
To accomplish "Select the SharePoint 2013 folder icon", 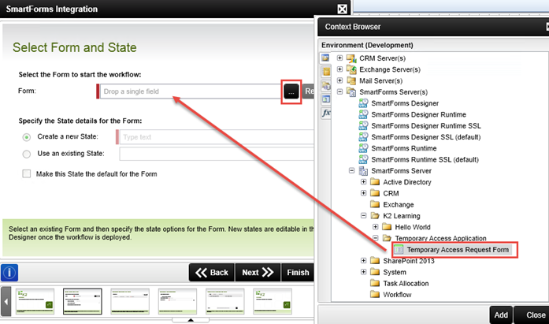I will pos(375,261).
